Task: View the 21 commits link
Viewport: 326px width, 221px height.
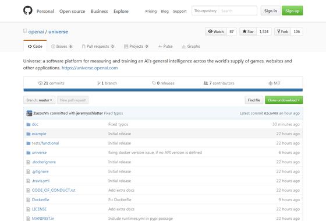Action: click(51, 83)
